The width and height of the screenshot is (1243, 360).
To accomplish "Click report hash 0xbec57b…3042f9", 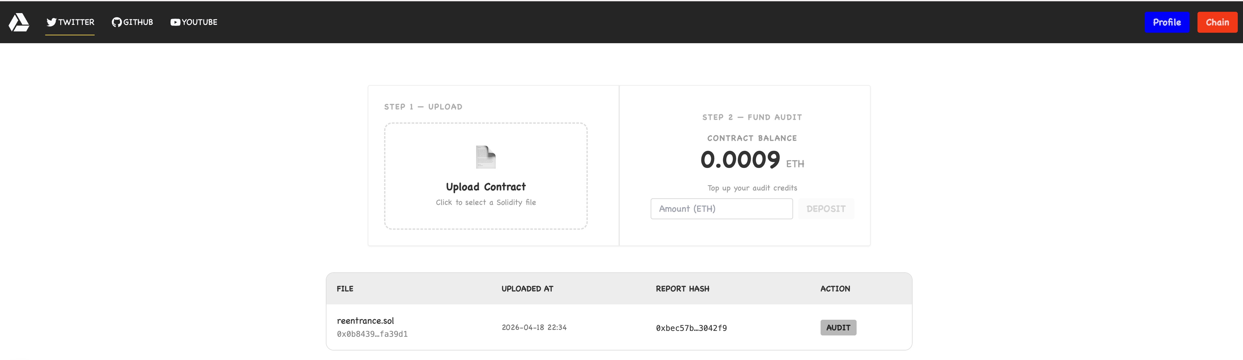I will click(x=691, y=328).
